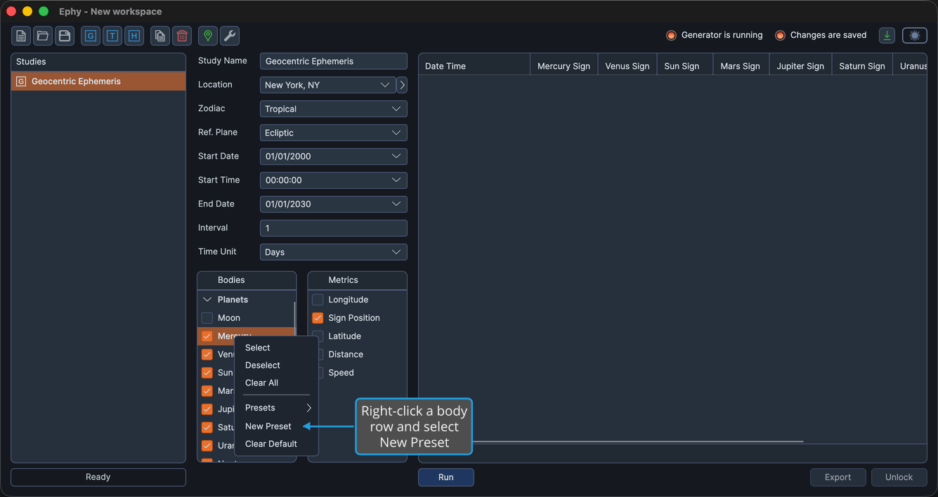Open the Start Time dropdown 00:00:00
The width and height of the screenshot is (938, 497).
point(334,180)
